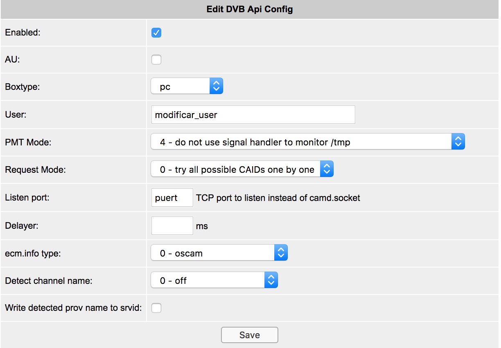Open Detect channel name dropdown
The image size is (501, 348).
point(214,280)
